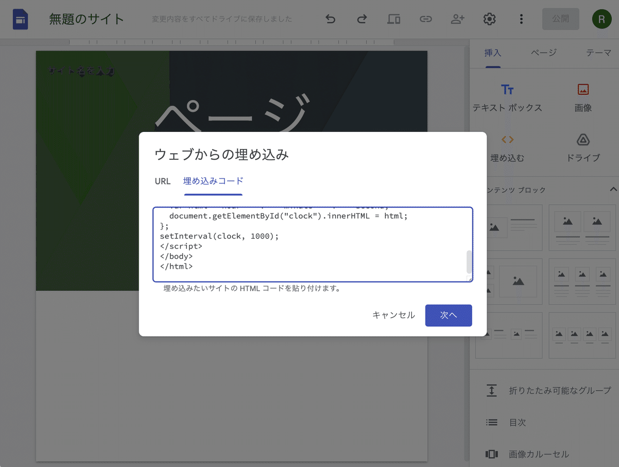Choose the 埋め込む embed option
This screenshot has width=619, height=467.
[507, 148]
